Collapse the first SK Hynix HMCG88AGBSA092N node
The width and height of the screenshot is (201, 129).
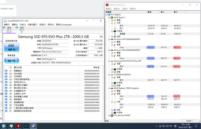click(109, 39)
